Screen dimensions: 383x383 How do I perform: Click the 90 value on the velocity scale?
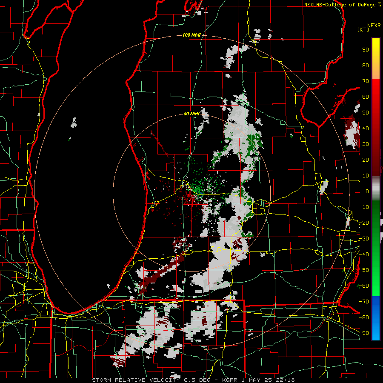[366, 50]
